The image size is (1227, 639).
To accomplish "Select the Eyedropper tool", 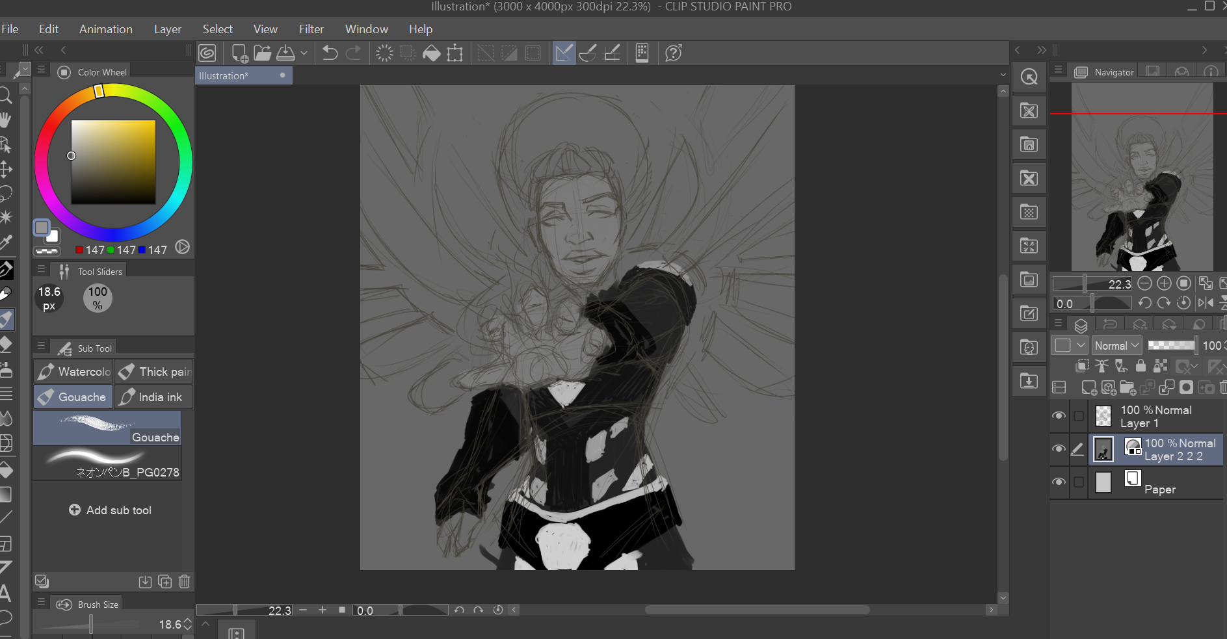I will point(6,242).
